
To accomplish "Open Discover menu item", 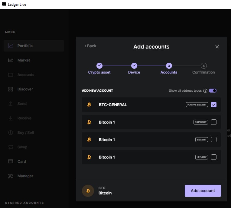I will click(34, 89).
